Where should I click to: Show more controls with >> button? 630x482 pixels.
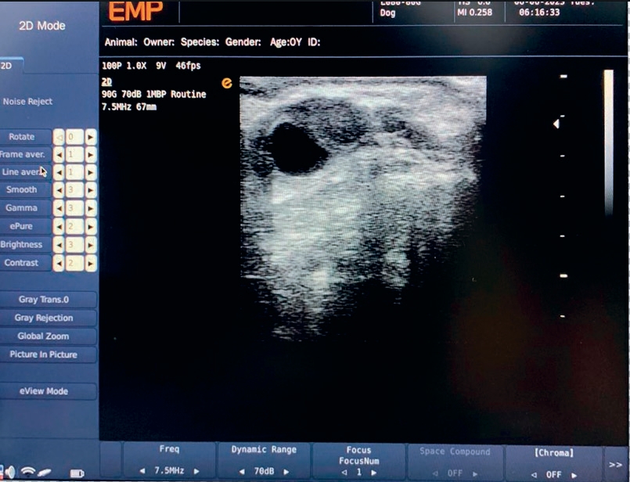pyautogui.click(x=615, y=465)
